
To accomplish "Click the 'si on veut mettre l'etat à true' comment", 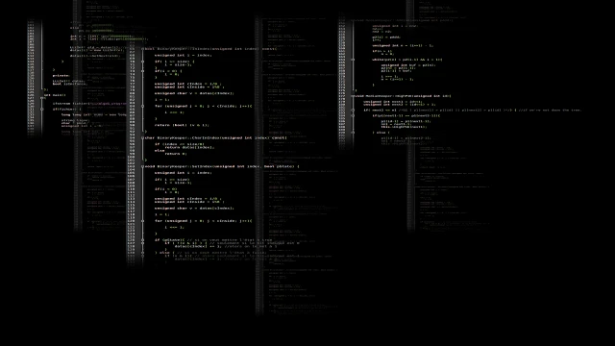I will [x=230, y=239].
